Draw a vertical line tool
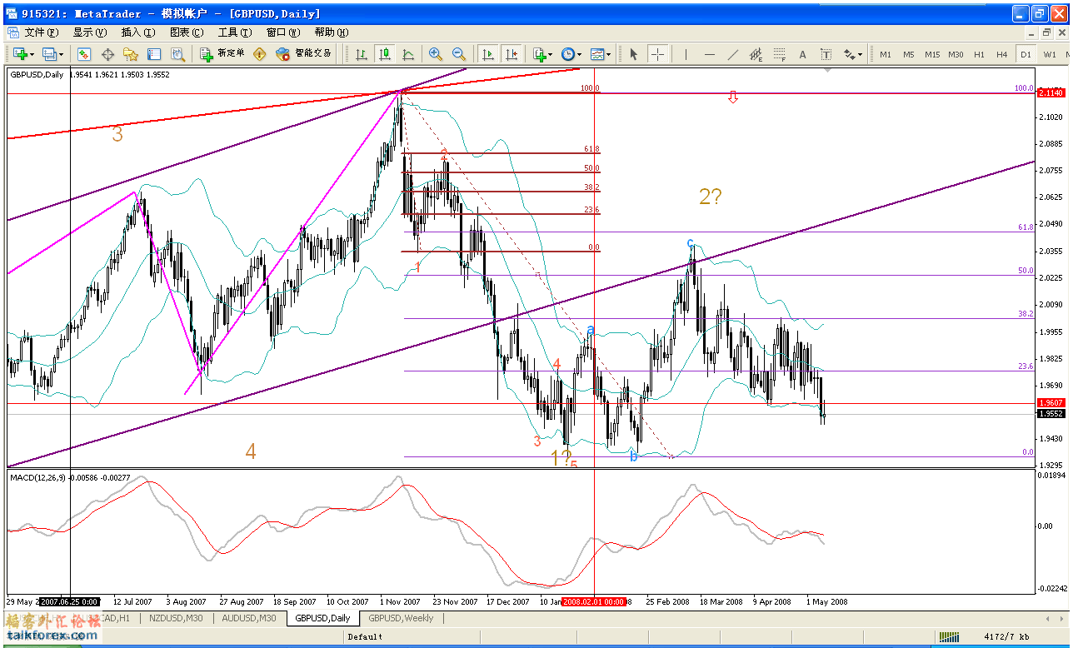1073x648 pixels. coord(686,54)
